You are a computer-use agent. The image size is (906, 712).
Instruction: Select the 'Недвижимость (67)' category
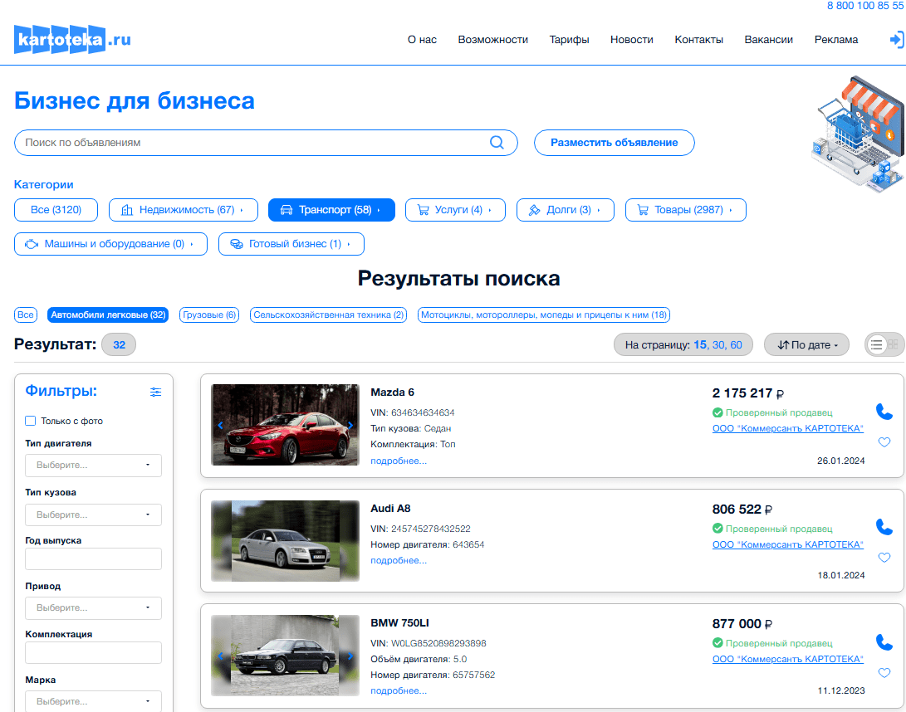click(184, 210)
